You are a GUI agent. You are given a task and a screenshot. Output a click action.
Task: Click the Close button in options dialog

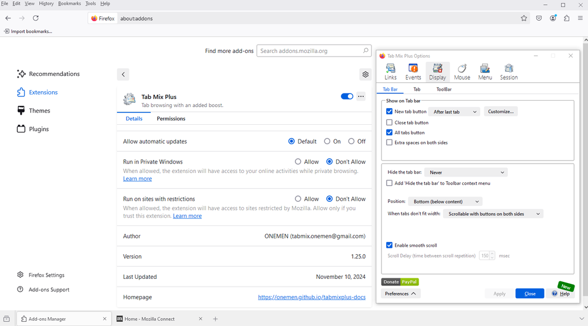530,294
